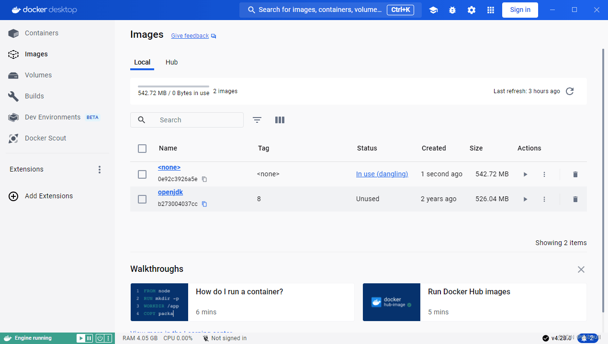Click the images Search field
The height and width of the screenshot is (344, 608).
[x=187, y=120]
